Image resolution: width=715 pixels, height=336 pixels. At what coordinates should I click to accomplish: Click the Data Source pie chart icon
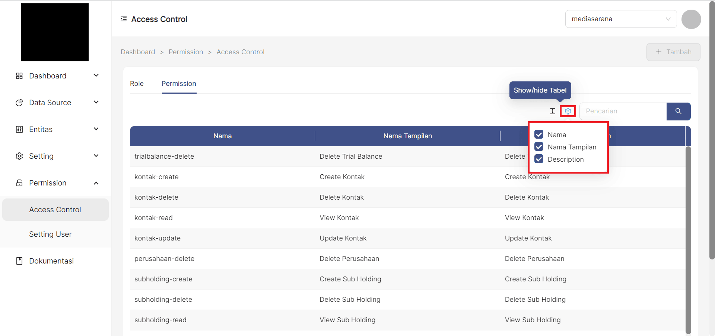click(19, 103)
